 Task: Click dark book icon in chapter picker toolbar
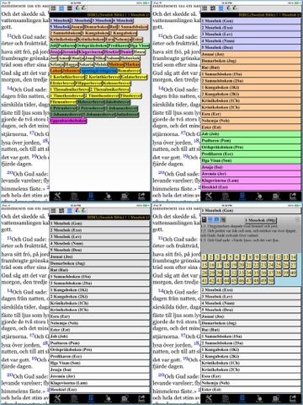point(205,219)
